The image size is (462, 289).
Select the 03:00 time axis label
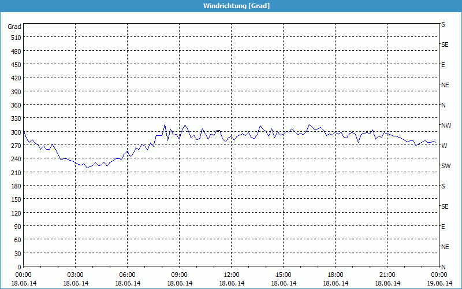[76, 275]
